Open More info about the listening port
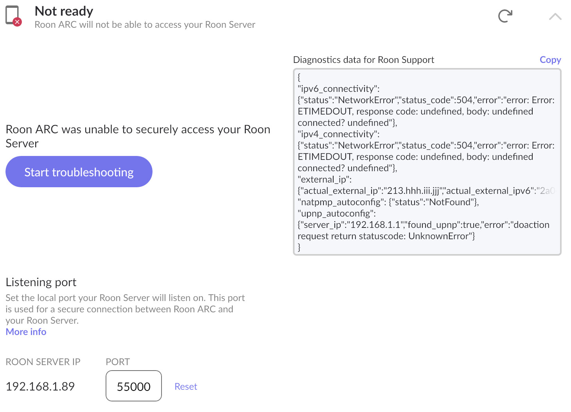 [25, 331]
